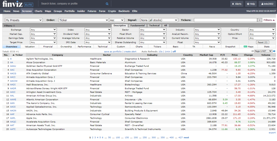Click the search magnifier icon

107,4
